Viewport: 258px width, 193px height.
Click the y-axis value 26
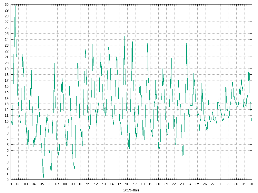(6, 28)
